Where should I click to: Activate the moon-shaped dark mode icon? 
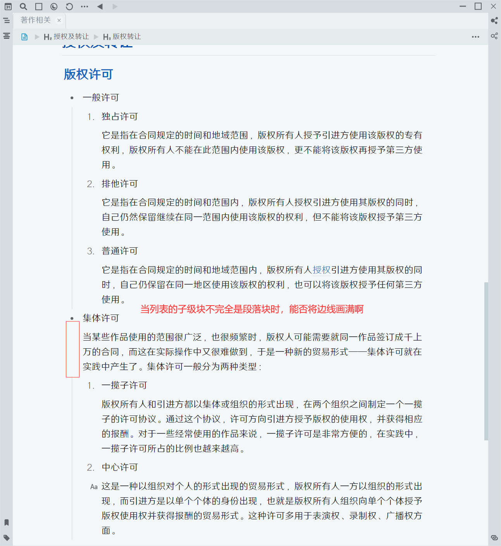[54, 6]
